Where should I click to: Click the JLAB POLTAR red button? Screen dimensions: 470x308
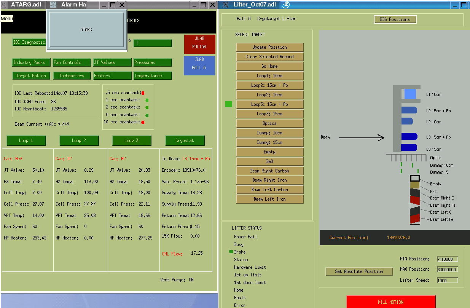click(x=199, y=44)
